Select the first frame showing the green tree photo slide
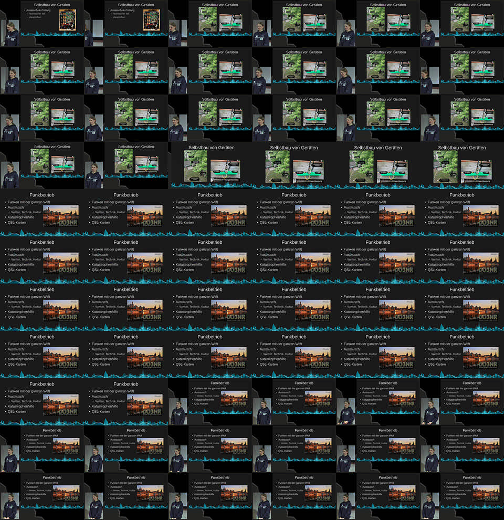504x520 pixels. coord(210,24)
